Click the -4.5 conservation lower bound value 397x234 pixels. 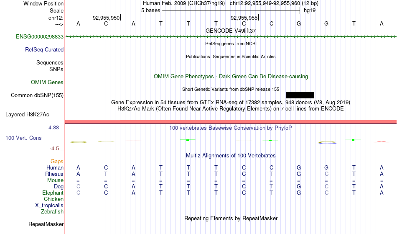click(x=54, y=149)
